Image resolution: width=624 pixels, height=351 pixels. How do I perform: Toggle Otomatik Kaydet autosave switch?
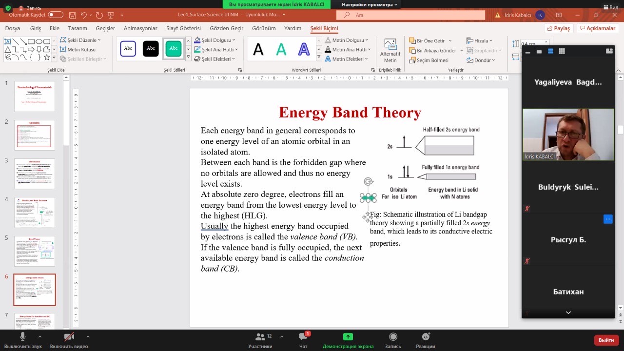tap(56, 15)
